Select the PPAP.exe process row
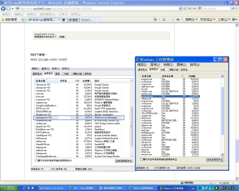Viewport: 239px width, 191px height. [x=170, y=152]
